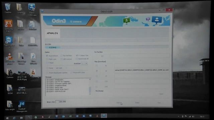Click the AP file browse button
Screen dimensions: 214x120
point(106,71)
